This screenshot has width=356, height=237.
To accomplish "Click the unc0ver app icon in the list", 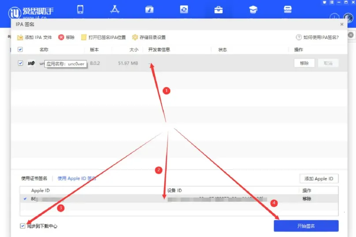I will (31, 63).
